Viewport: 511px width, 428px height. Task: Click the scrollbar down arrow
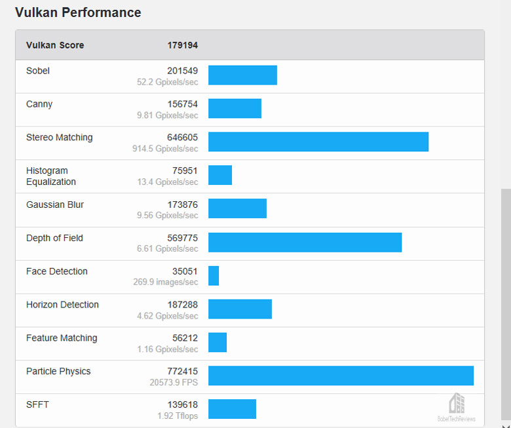click(506, 425)
